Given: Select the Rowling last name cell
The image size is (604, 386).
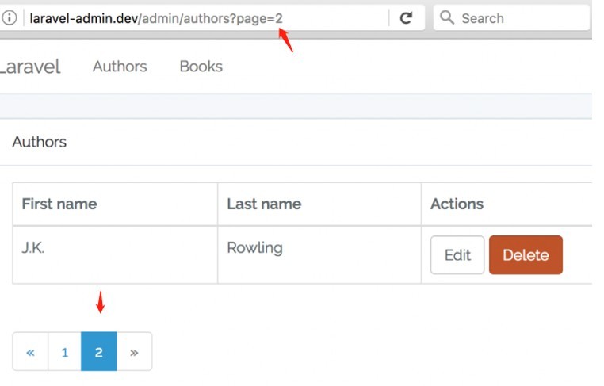Looking at the screenshot, I should [254, 247].
